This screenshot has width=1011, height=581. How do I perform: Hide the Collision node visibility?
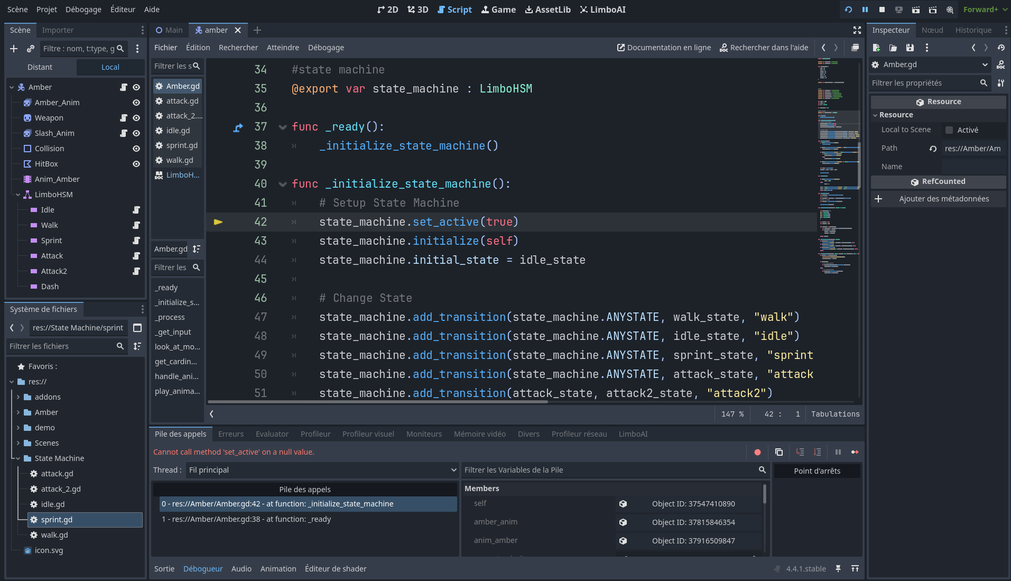136,149
